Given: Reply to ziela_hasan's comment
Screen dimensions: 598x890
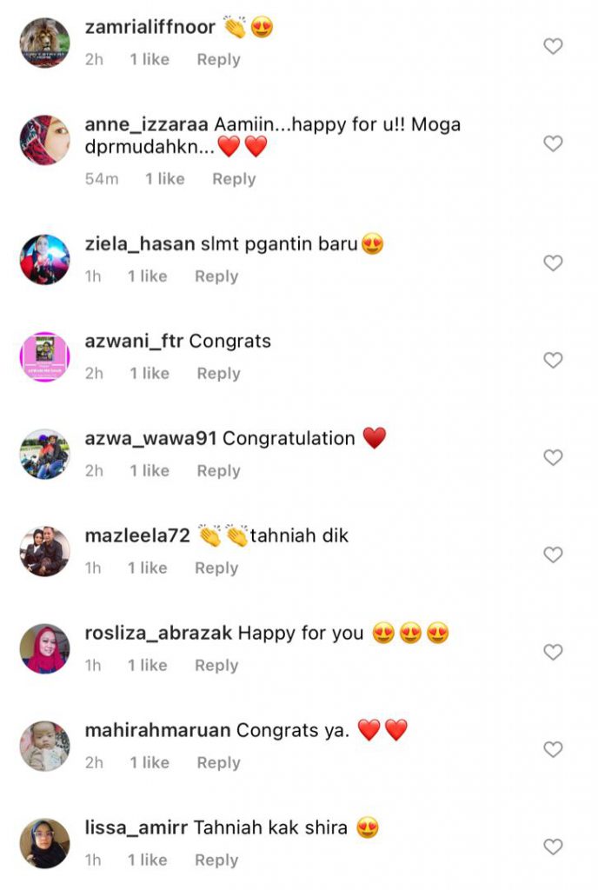Looking at the screenshot, I should (216, 276).
